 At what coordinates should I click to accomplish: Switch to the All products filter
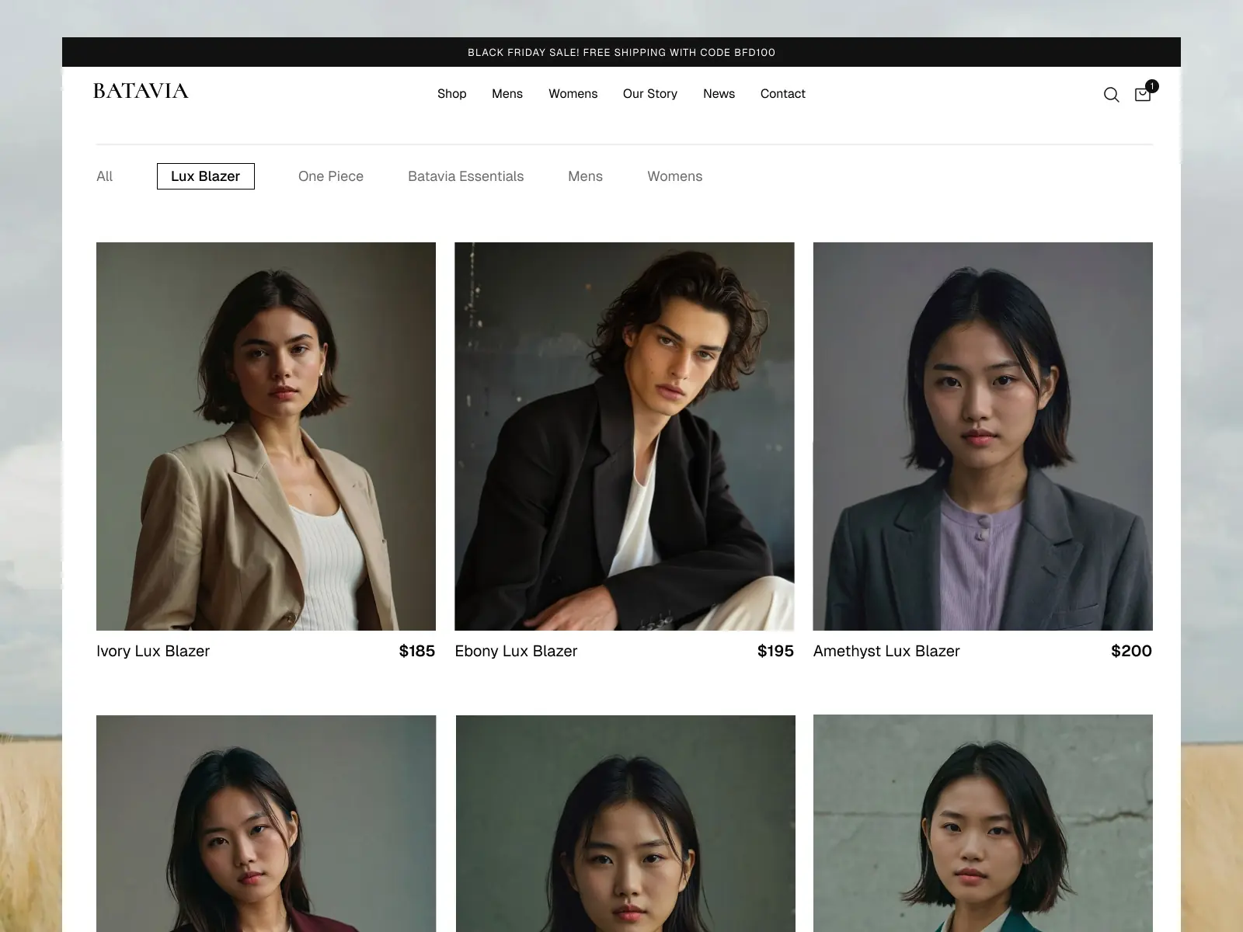point(104,176)
